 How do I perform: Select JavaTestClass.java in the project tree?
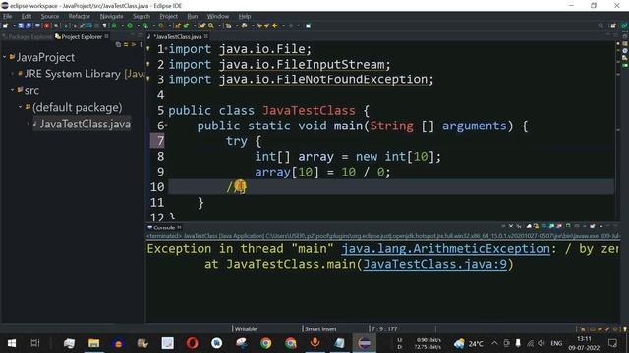click(86, 125)
